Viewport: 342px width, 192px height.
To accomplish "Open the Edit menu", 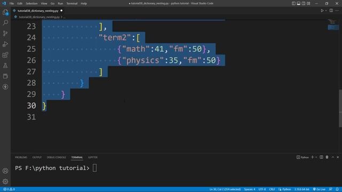I will coord(20,4).
